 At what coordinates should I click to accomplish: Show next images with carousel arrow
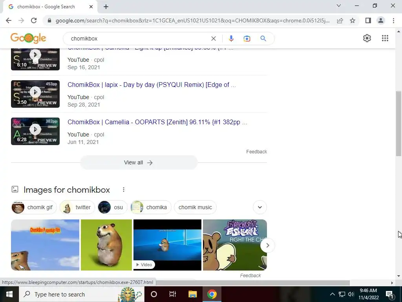pos(267,245)
